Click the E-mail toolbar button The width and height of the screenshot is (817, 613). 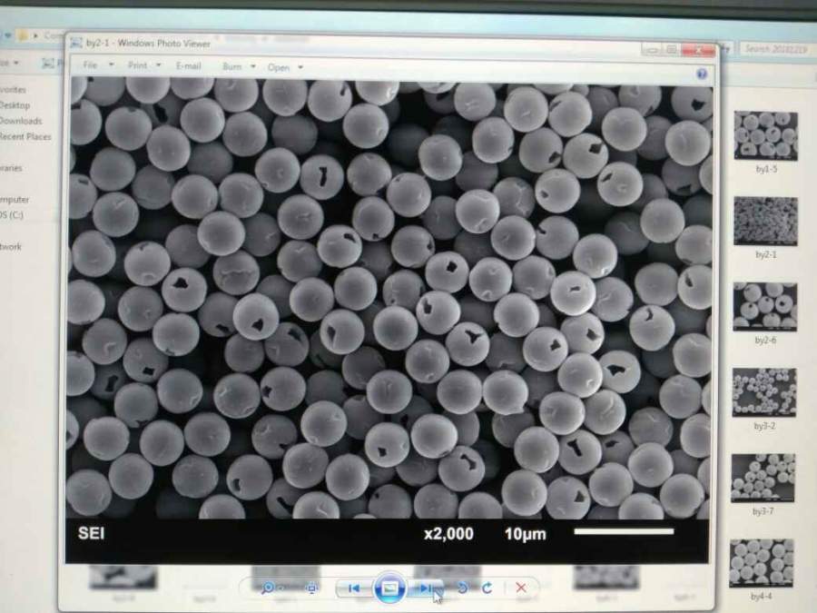point(188,66)
